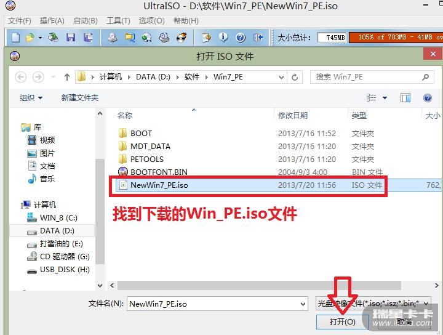Expand the Open icon's dropdown arrow
443x335 pixels.
pyautogui.click(x=40, y=38)
